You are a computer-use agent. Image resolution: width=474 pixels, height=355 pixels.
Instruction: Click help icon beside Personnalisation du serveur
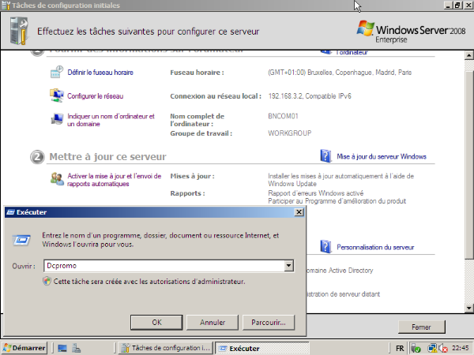tap(325, 247)
